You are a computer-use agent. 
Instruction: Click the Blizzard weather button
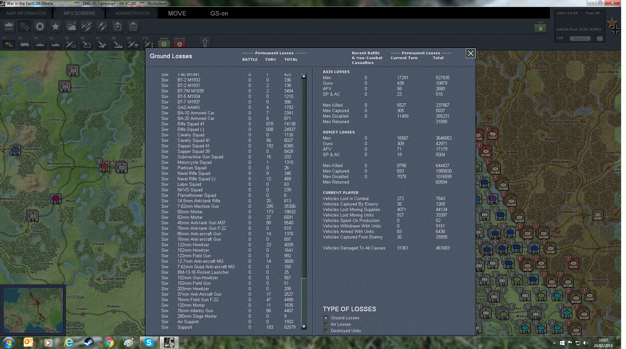[580, 38]
